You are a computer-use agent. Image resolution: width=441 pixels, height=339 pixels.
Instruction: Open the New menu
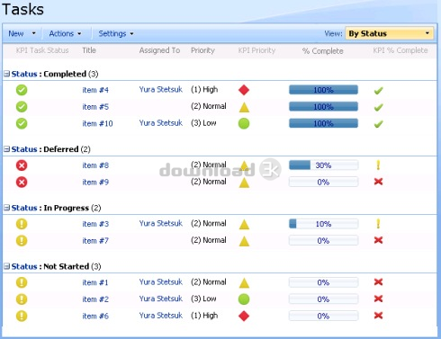pos(22,33)
